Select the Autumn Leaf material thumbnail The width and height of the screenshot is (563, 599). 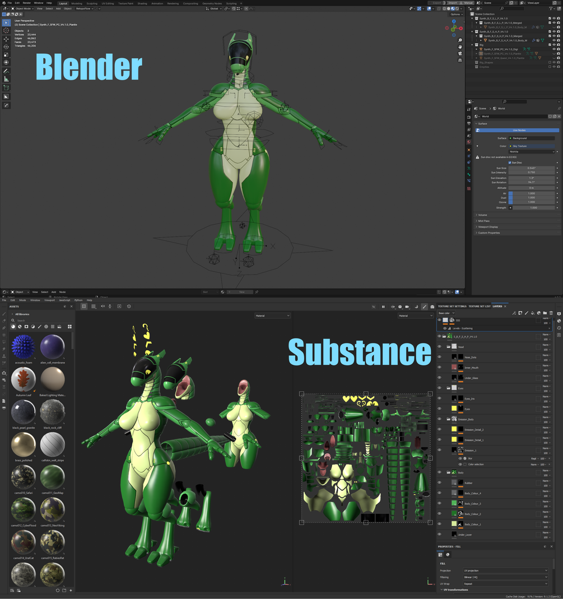24,379
